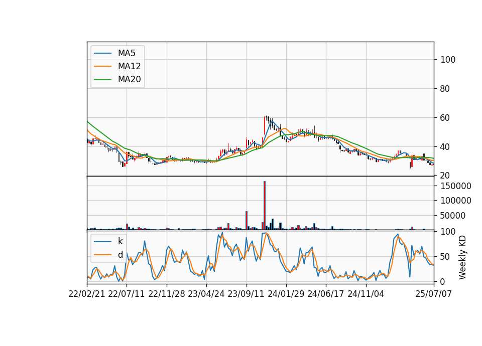The height and width of the screenshot is (346, 482).
Task: Click the MA20 legend label
Action: (129, 79)
